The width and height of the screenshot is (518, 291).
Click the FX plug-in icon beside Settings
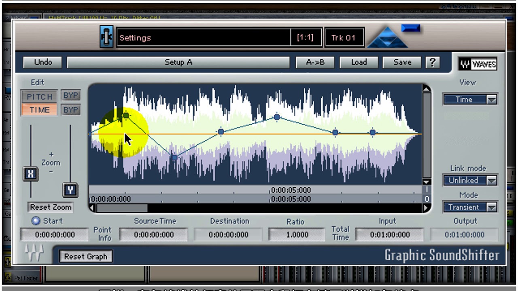coord(106,37)
